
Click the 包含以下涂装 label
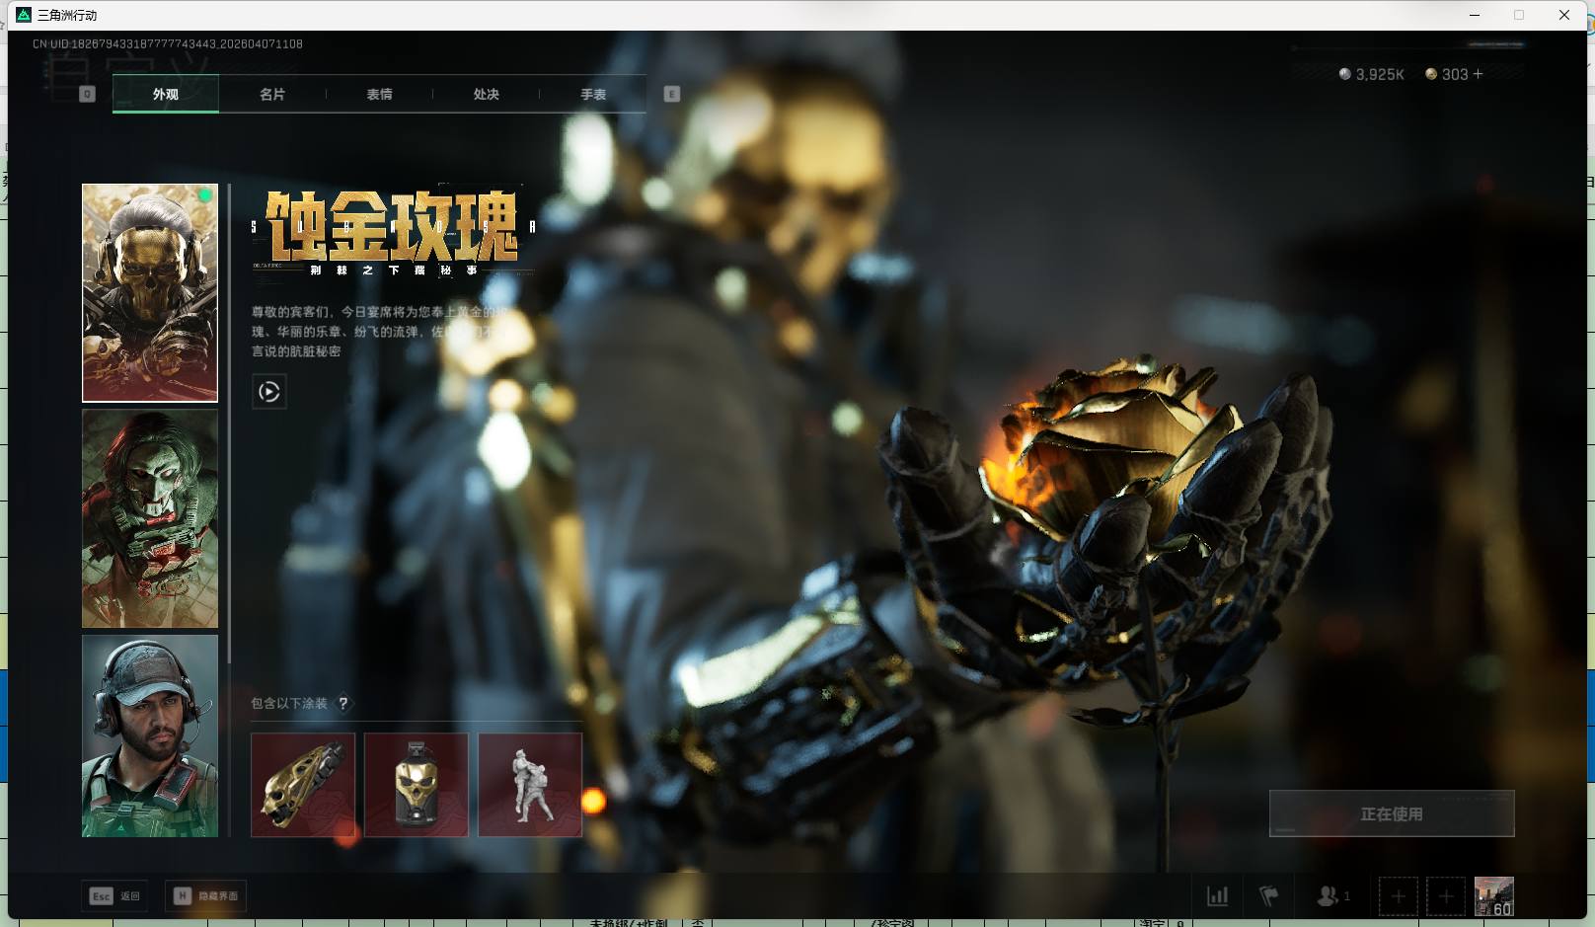289,703
